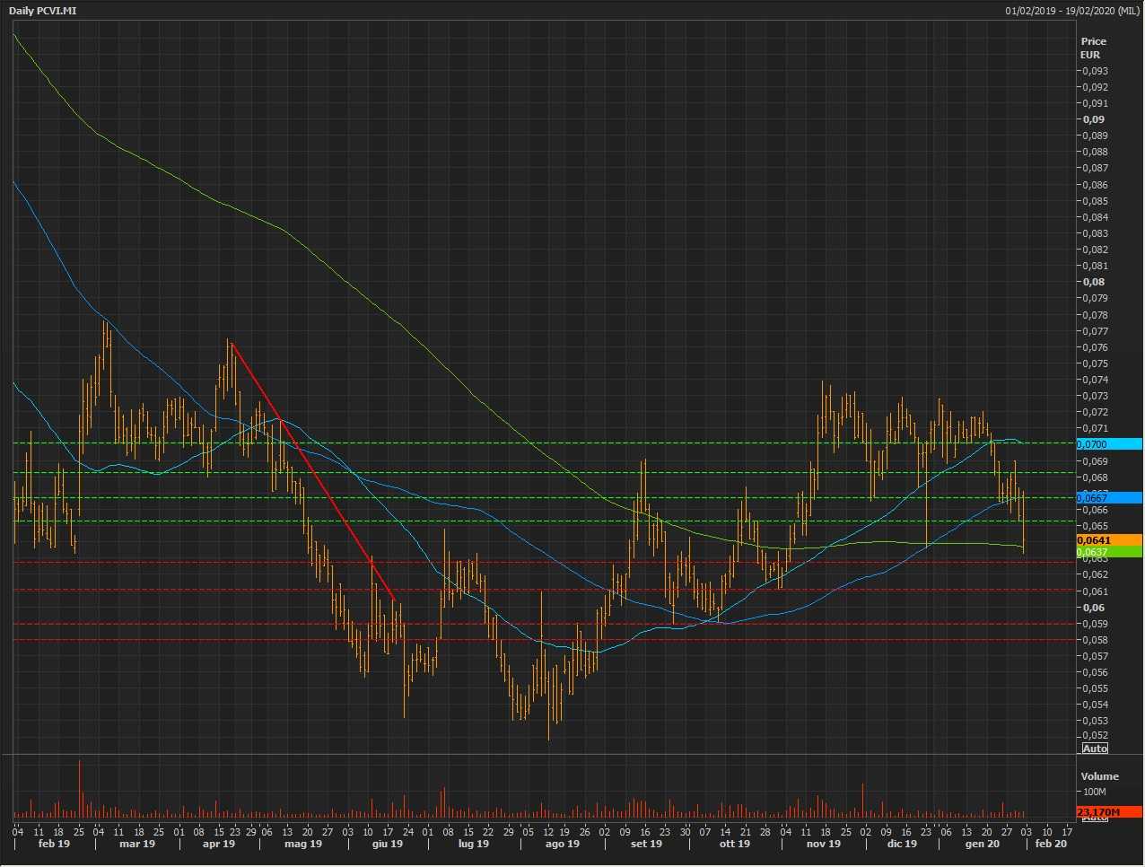Click the bold 0,06 price tick

pos(1093,608)
